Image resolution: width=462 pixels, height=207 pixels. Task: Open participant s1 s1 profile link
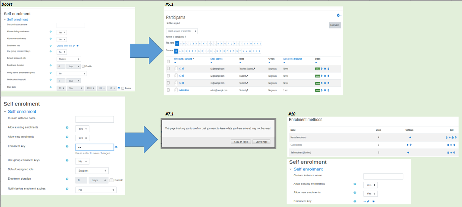(181, 69)
